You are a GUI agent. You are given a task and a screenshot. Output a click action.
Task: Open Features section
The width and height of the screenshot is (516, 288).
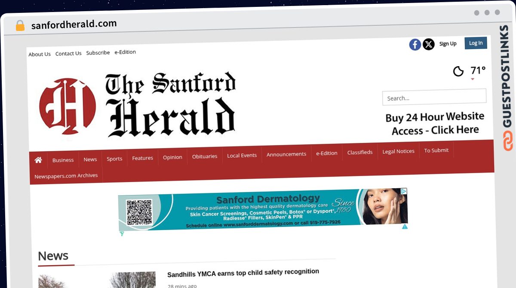click(143, 158)
